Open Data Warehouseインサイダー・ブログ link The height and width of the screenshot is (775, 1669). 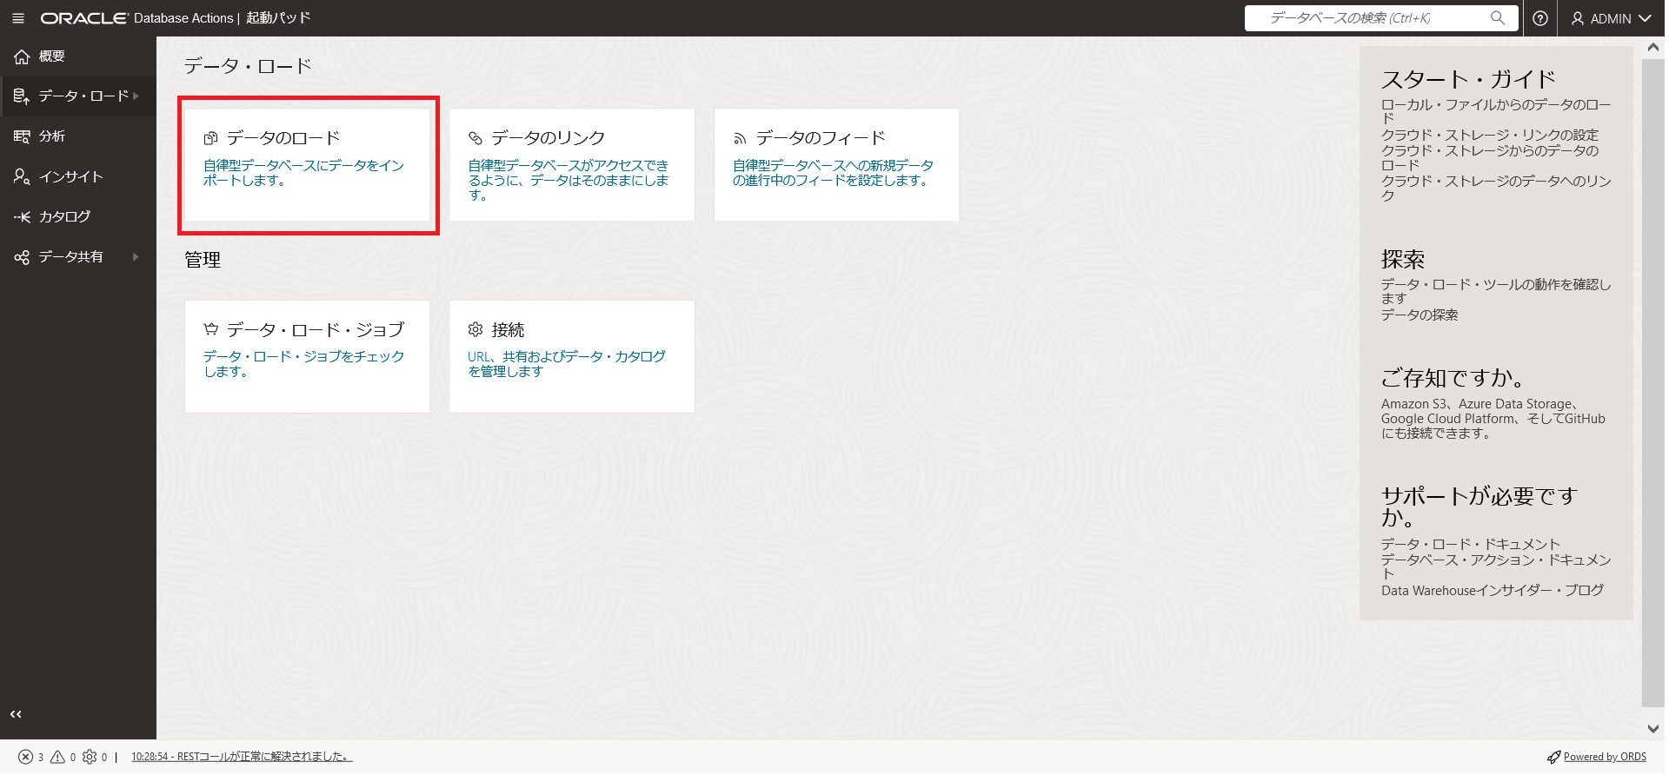click(x=1492, y=591)
